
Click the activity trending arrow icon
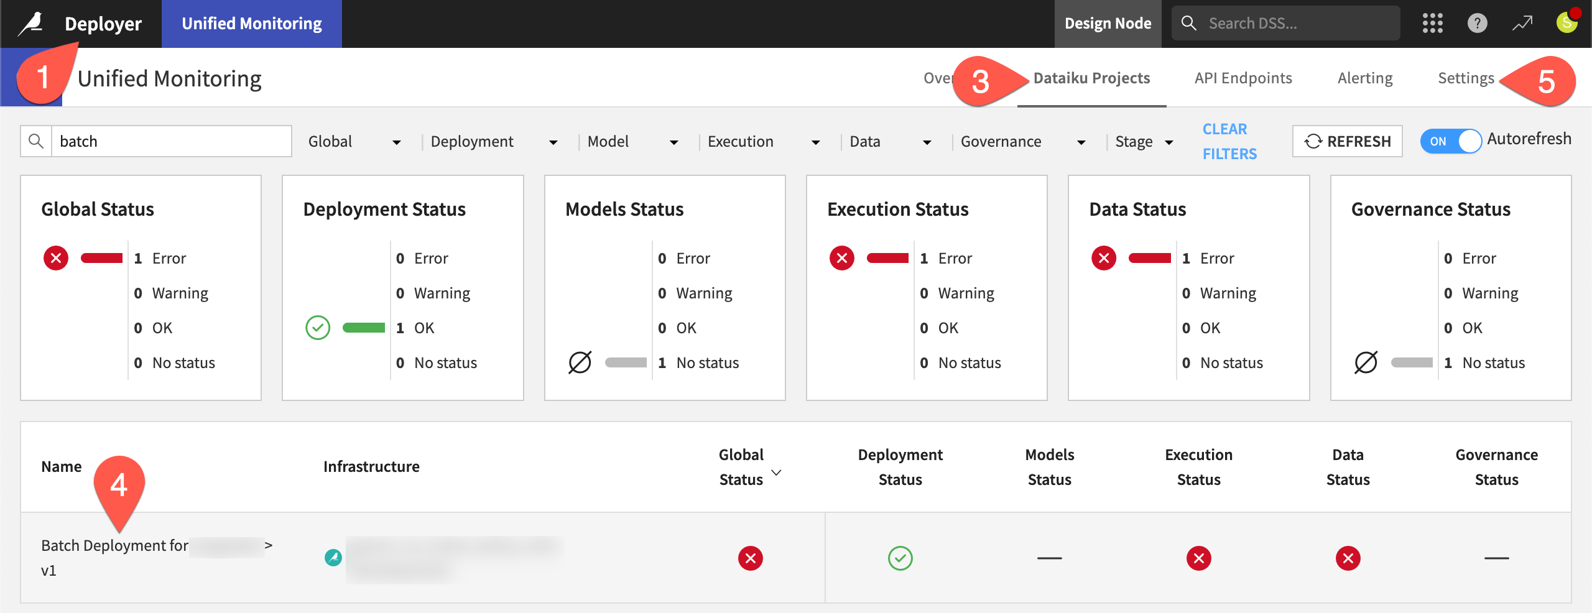coord(1522,23)
